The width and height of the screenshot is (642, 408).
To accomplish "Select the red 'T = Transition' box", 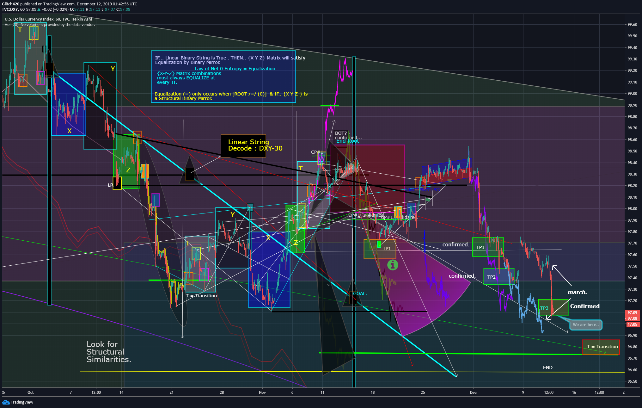I will (x=601, y=347).
